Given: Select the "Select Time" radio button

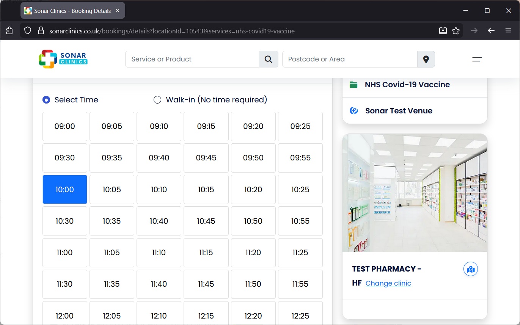Looking at the screenshot, I should coord(46,100).
